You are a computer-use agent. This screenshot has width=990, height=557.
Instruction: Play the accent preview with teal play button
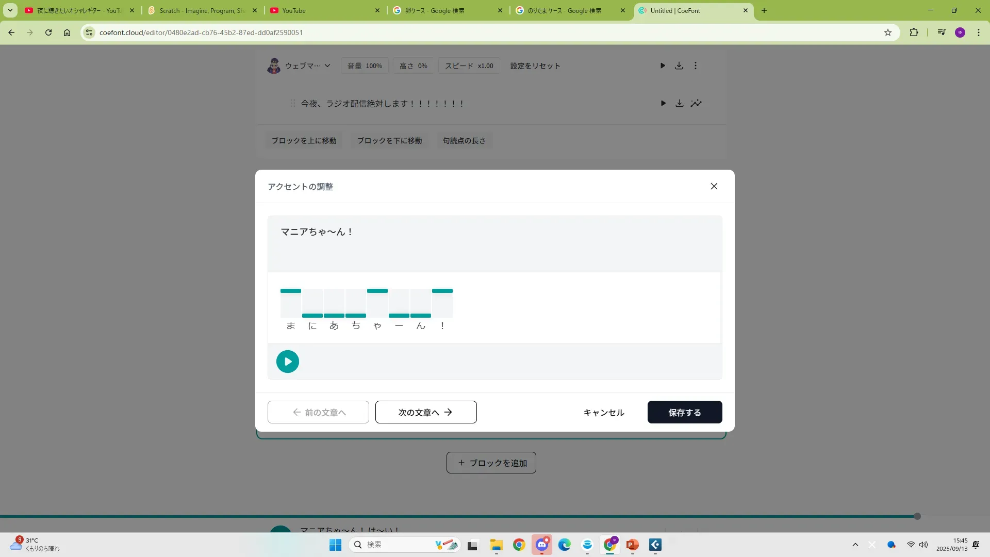tap(287, 362)
